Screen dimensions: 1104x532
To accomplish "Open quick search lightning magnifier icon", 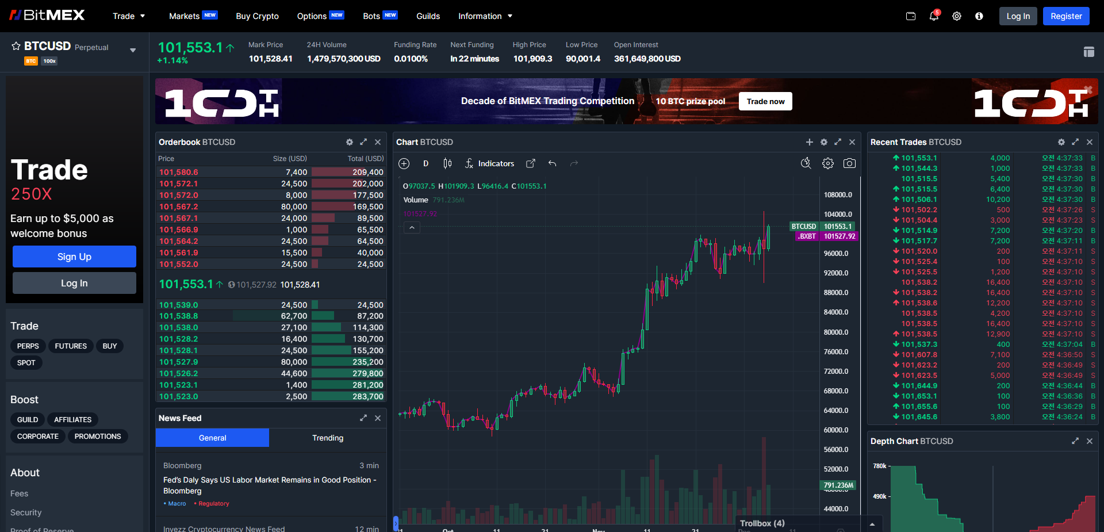I will coord(806,163).
